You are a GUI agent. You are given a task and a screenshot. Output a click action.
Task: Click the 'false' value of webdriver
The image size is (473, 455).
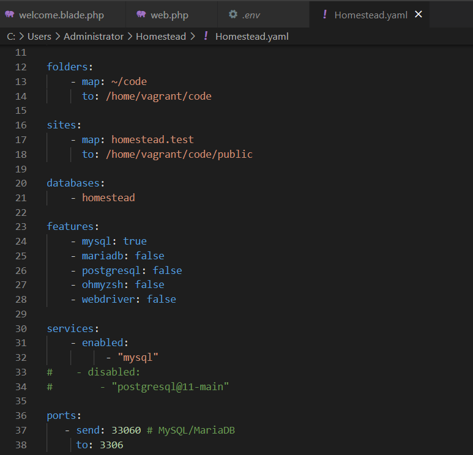[x=162, y=300]
